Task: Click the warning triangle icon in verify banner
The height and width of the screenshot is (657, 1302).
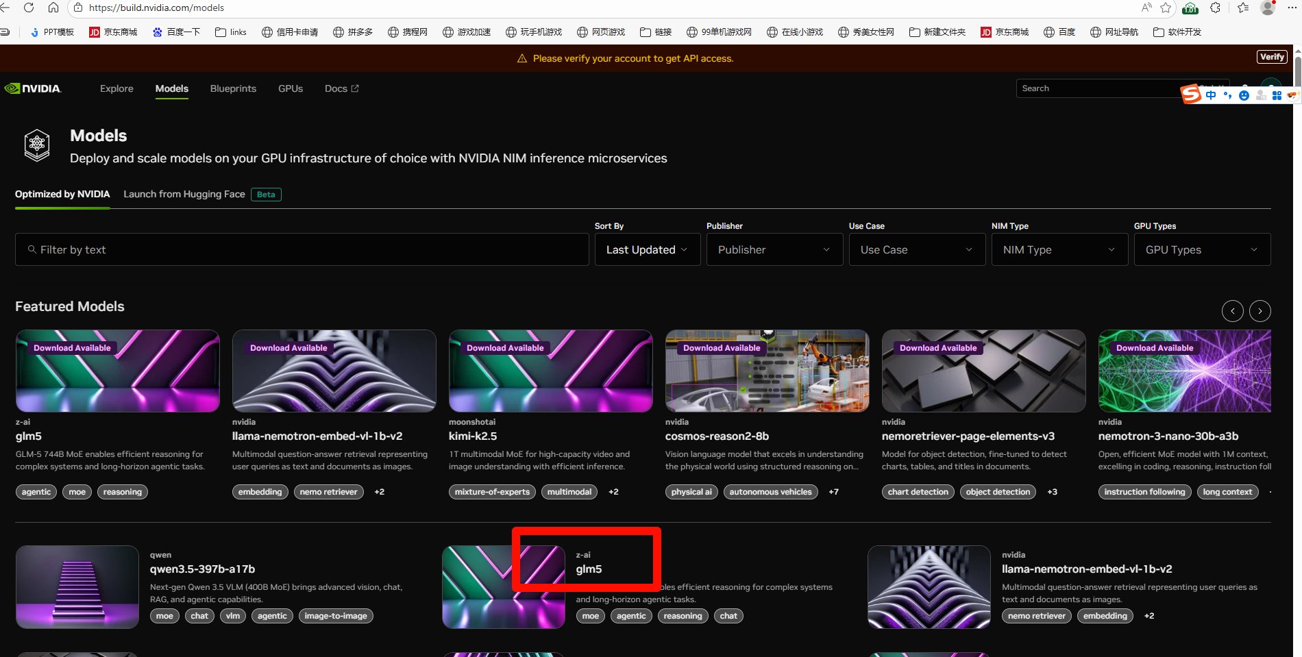Action: [x=522, y=58]
